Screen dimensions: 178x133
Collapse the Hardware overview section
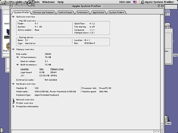click(x=13, y=84)
